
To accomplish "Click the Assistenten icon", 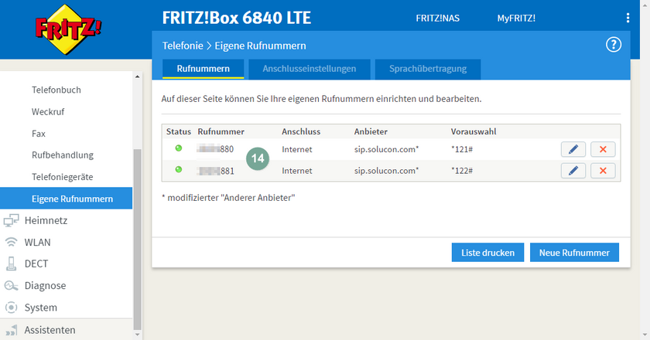I will [x=11, y=330].
